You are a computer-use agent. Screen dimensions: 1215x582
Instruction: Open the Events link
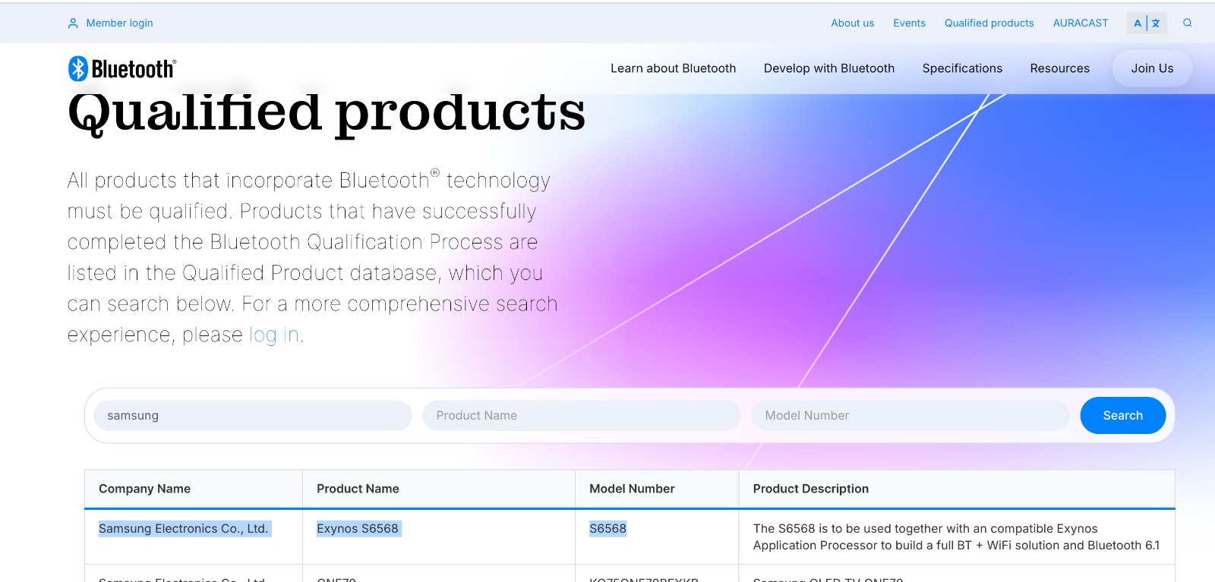click(x=909, y=24)
